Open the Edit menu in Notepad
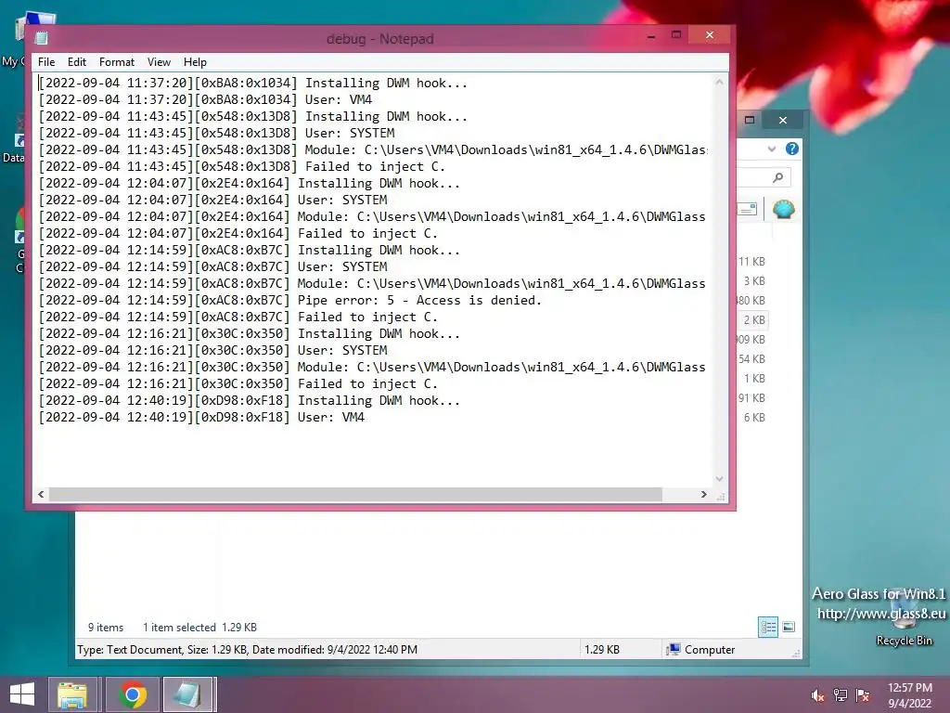This screenshot has height=713, width=950. point(76,62)
